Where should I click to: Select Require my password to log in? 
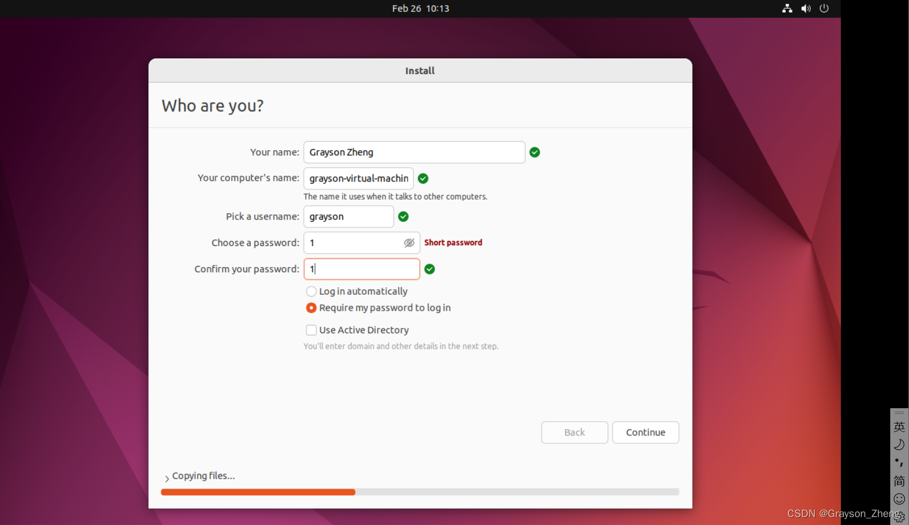tap(311, 308)
